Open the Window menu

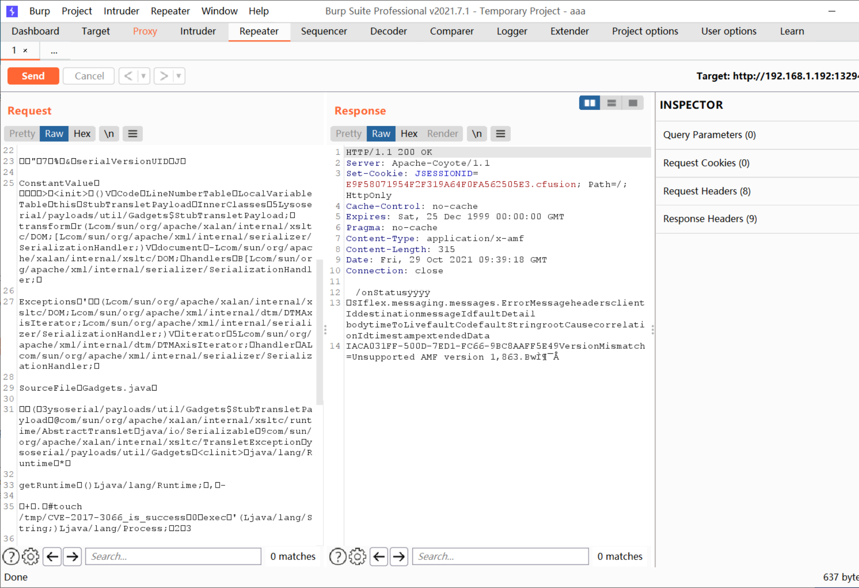219,11
